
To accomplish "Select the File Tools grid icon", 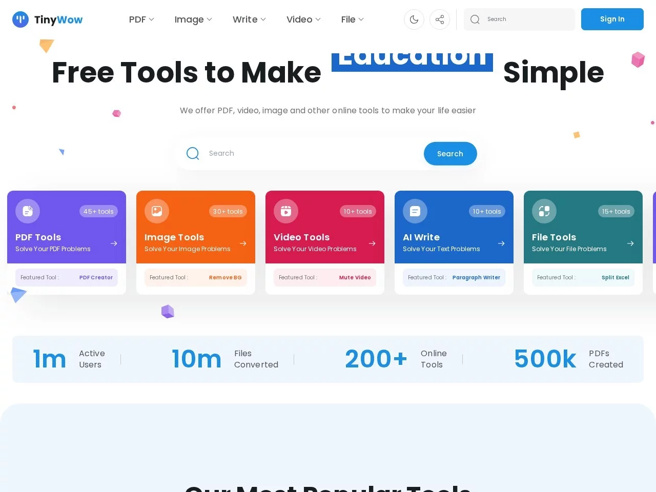I will click(x=544, y=211).
